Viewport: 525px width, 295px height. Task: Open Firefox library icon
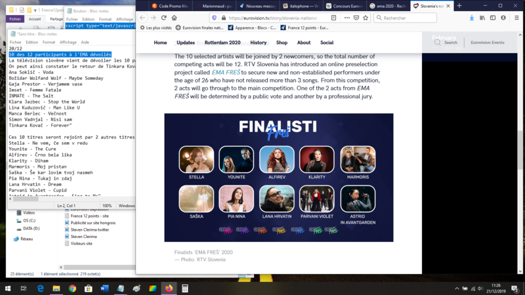click(x=482, y=18)
